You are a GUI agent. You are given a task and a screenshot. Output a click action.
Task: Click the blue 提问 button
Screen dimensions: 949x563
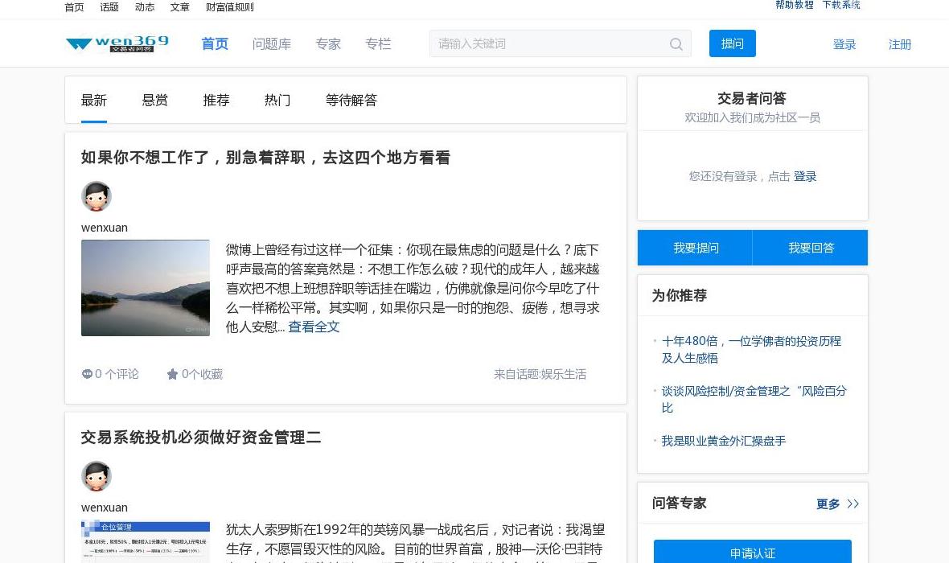pyautogui.click(x=733, y=43)
